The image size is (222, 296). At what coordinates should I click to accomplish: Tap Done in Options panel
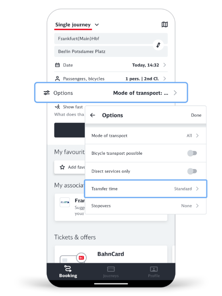pos(196,115)
